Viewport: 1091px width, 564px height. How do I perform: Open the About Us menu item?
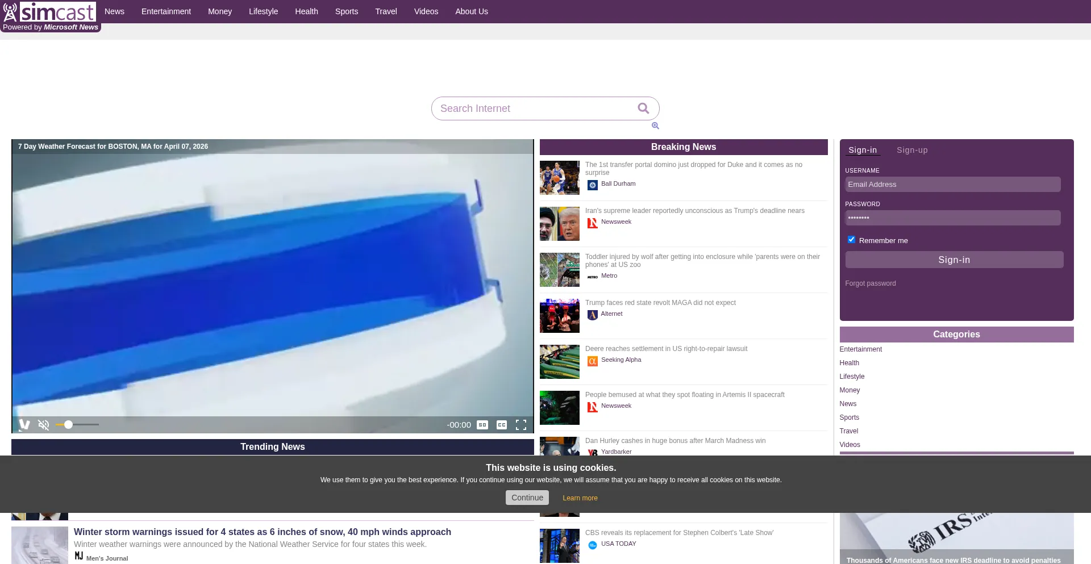[472, 11]
